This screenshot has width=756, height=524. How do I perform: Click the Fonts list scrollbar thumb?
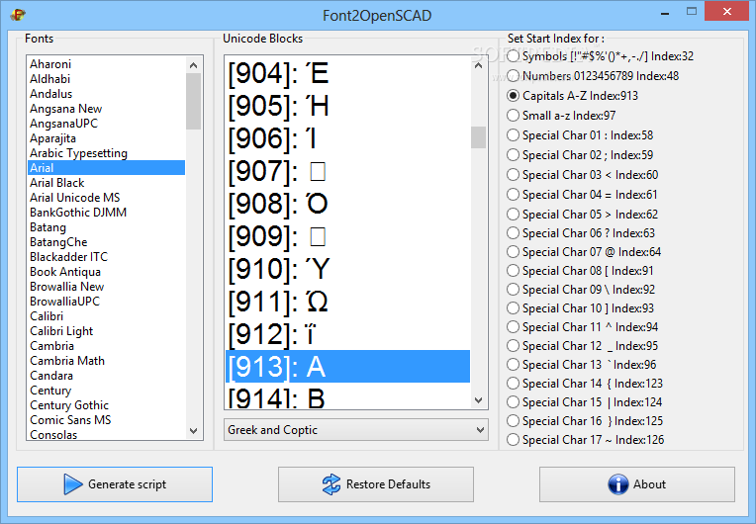193,101
